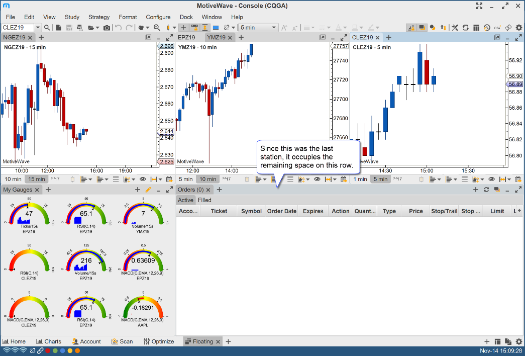Click refresh icon in Orders panel
The height and width of the screenshot is (356, 525).
(x=486, y=190)
